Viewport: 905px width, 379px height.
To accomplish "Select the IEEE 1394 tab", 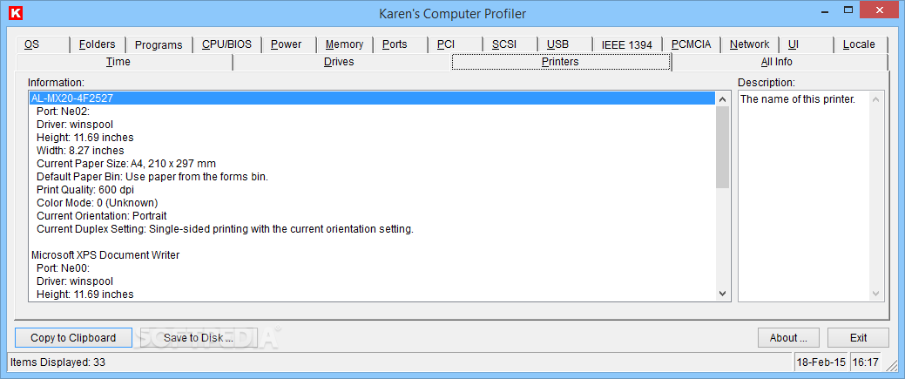I will [627, 44].
